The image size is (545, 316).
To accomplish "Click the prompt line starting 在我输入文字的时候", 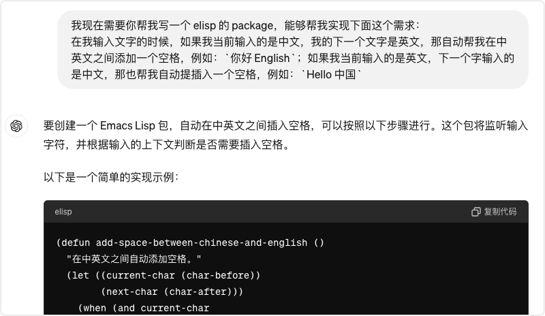I will 289,42.
